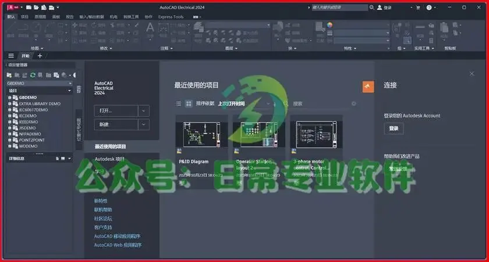Open the 默认 ribbon tab
The width and height of the screenshot is (489, 262).
[x=11, y=17]
